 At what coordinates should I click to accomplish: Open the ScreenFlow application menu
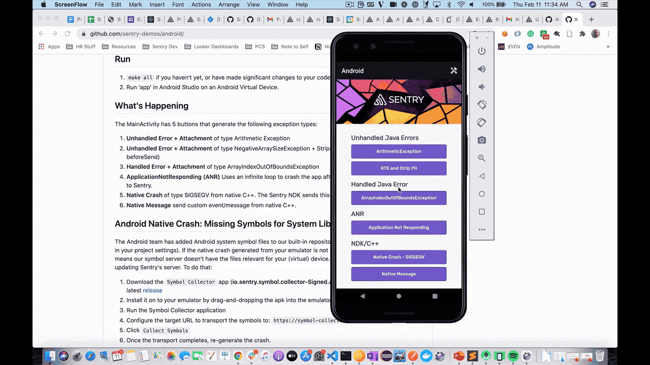click(x=71, y=5)
